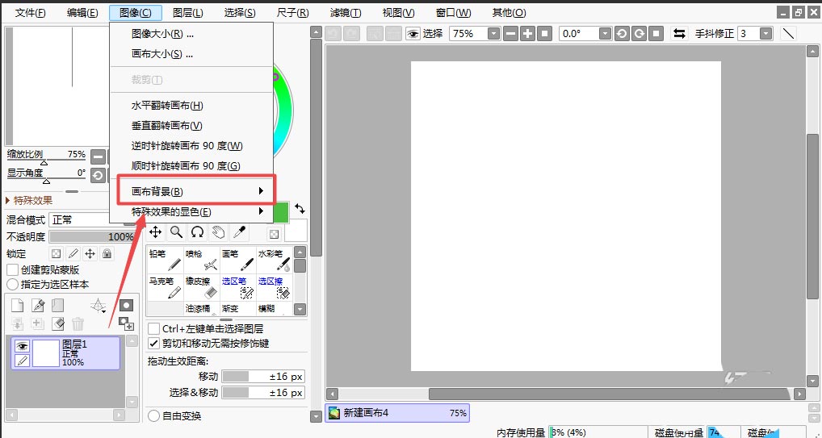Click the transparent color checker icon
The height and width of the screenshot is (438, 822).
pyautogui.click(x=275, y=234)
